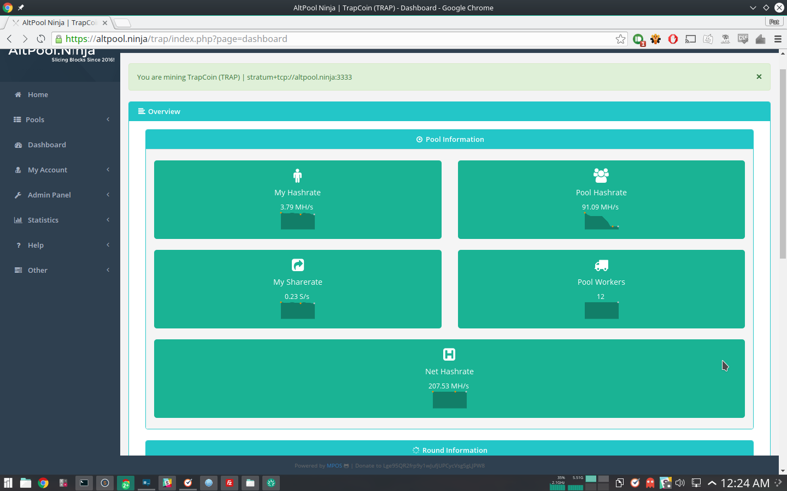Close the AltPool Ninja tab
787x491 pixels.
(105, 23)
